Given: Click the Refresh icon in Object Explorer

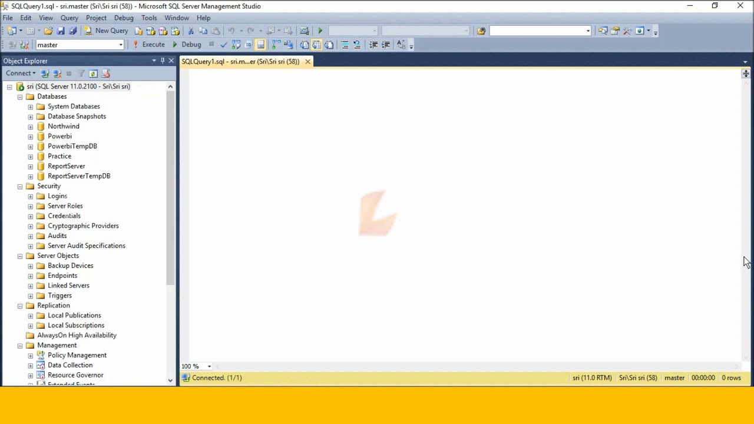Looking at the screenshot, I should (x=93, y=74).
